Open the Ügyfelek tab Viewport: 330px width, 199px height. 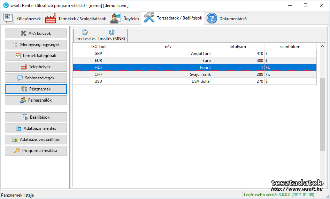[125, 18]
